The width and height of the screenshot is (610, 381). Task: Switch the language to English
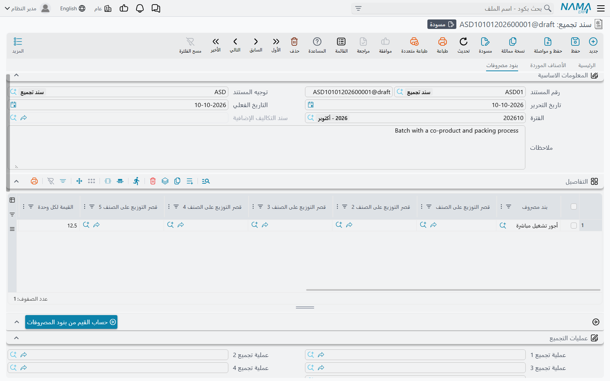point(72,8)
